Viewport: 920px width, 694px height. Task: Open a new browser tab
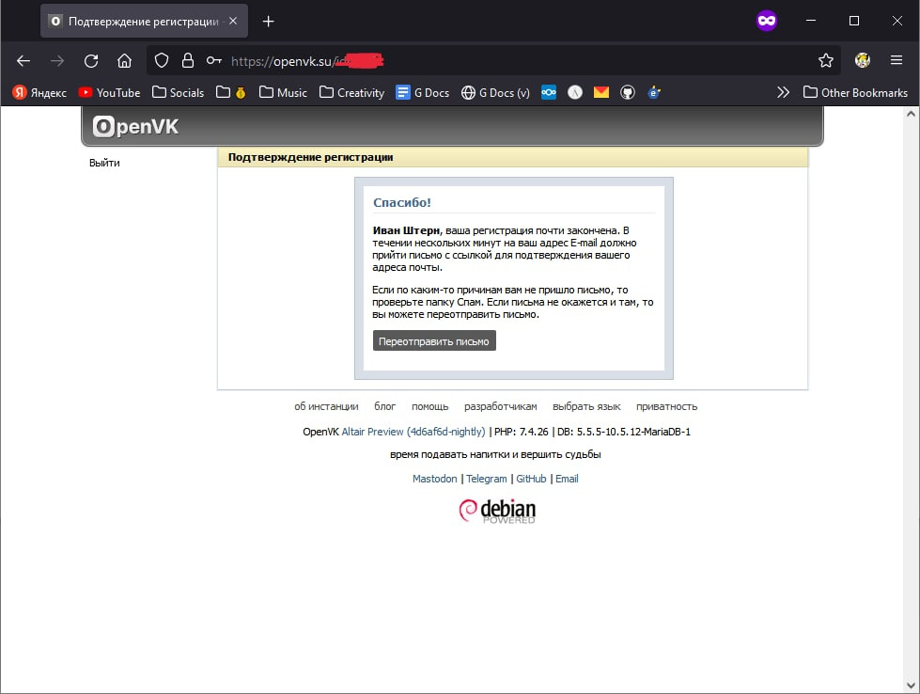pyautogui.click(x=268, y=21)
